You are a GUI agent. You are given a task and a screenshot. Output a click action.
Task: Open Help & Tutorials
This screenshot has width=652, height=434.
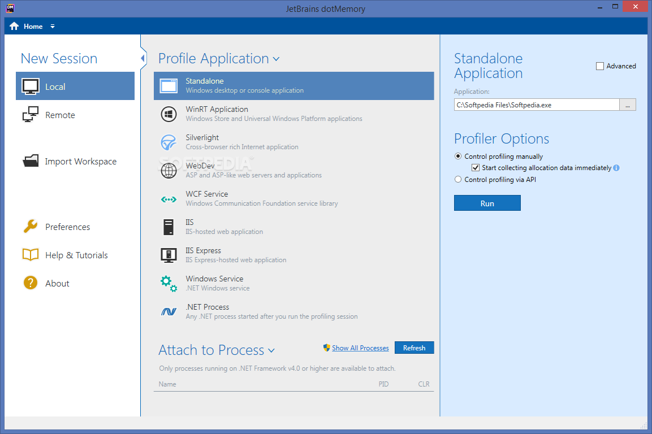click(x=75, y=255)
